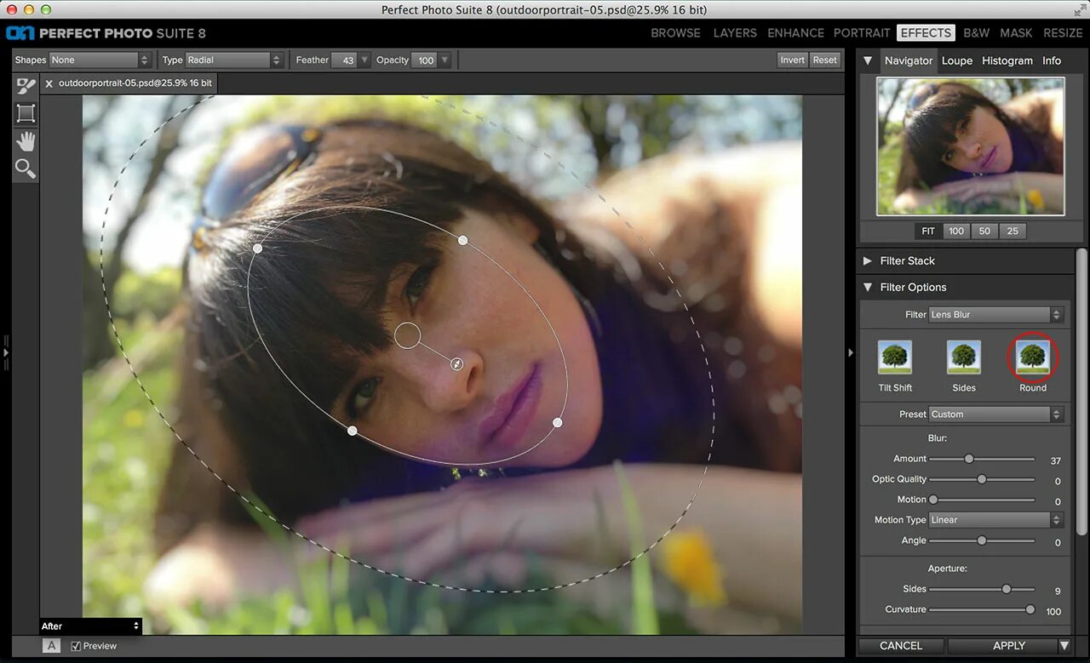Click the Curvature slider handle

(1030, 609)
